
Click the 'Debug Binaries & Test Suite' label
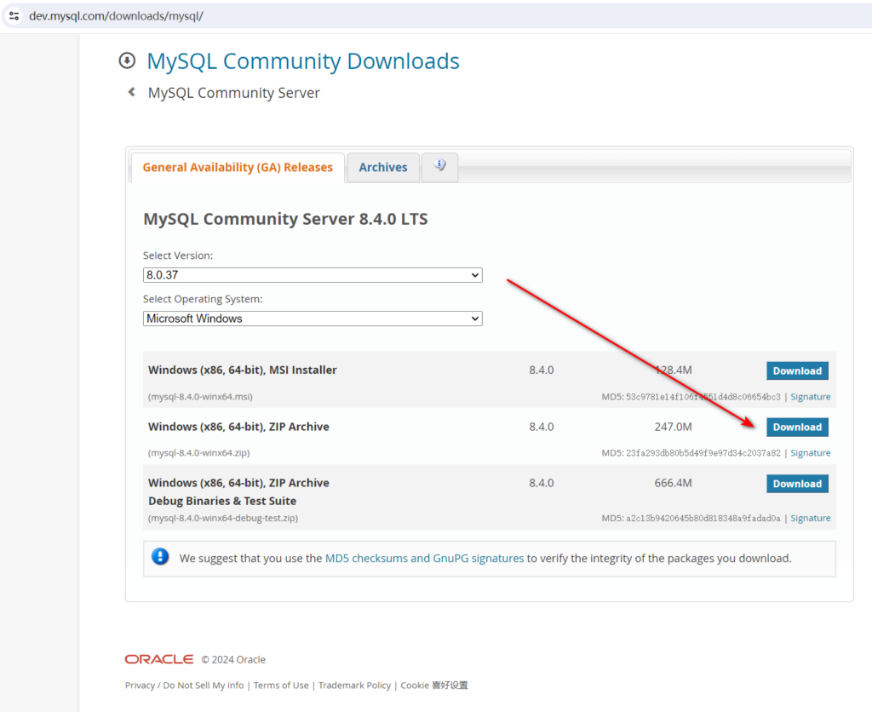222,501
